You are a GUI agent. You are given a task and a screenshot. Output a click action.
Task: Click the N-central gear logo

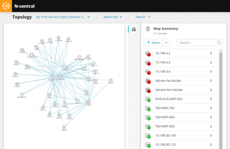(x=6, y=6)
